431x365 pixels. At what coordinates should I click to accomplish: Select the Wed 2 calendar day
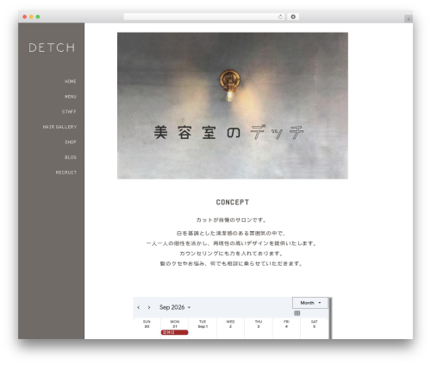point(230,328)
